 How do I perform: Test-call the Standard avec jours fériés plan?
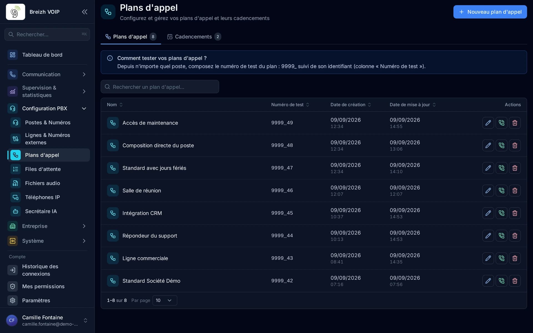501,168
